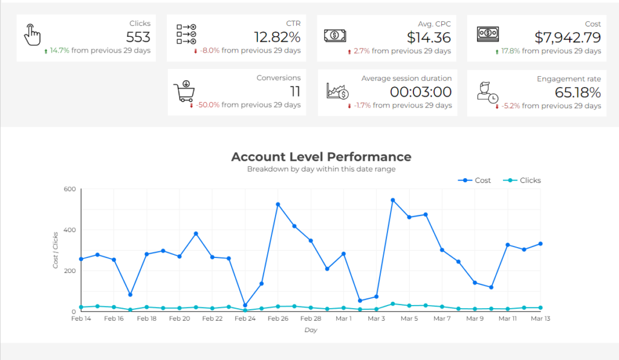Click the session duration value 00:03:00
Image resolution: width=619 pixels, height=360 pixels.
pos(421,92)
